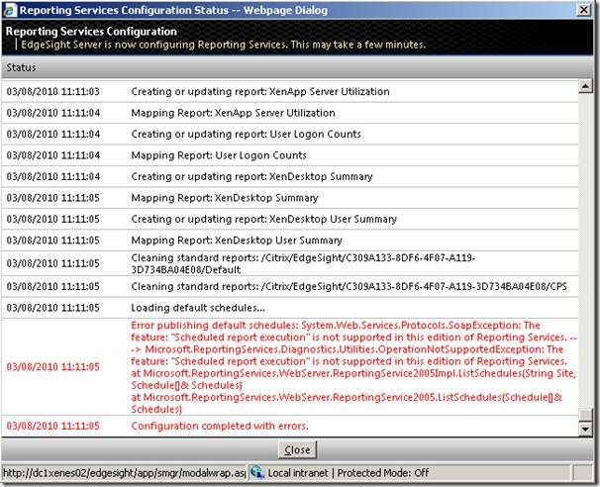This screenshot has width=600, height=487.
Task: Click the status bar URL text
Action: click(x=124, y=473)
